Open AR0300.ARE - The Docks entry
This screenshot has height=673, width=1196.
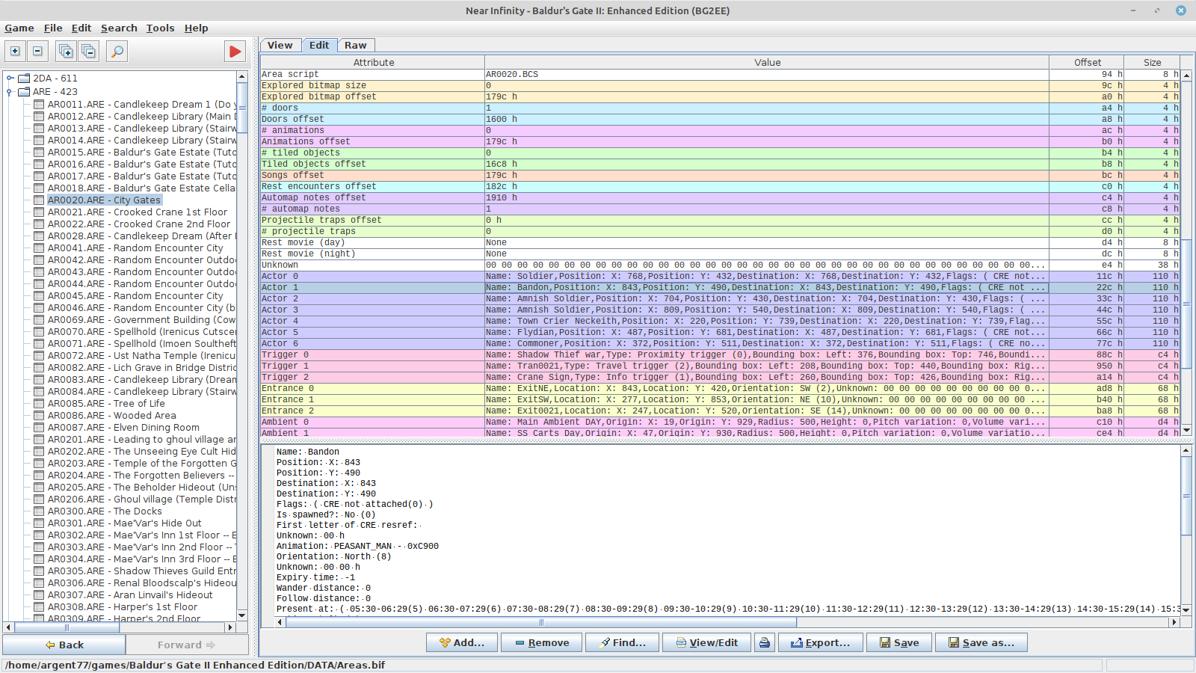(x=105, y=511)
